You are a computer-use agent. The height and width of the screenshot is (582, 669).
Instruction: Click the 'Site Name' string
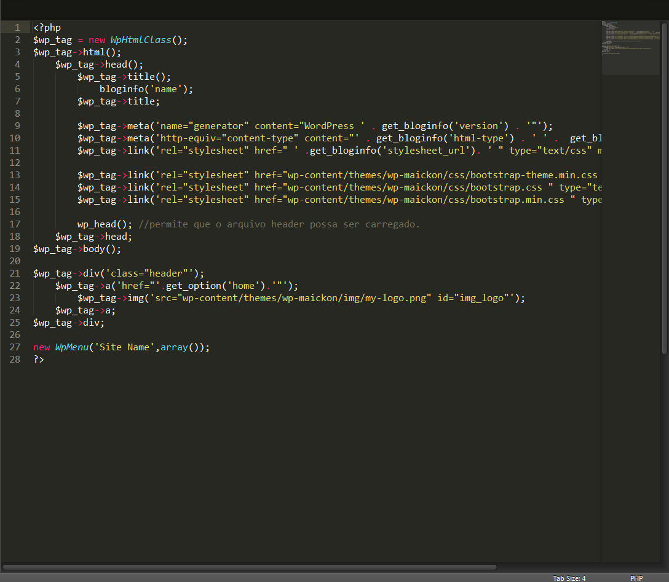tap(126, 347)
